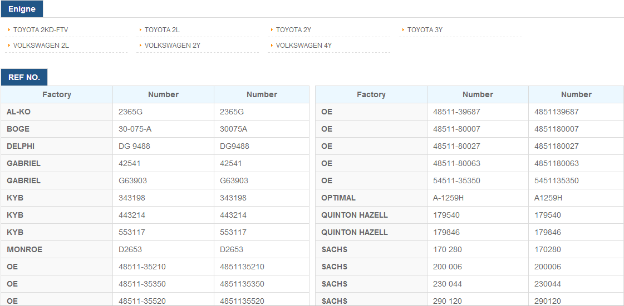Select the AL-KO factory cell
Viewport: 624px width, 306px height.
tap(57, 112)
